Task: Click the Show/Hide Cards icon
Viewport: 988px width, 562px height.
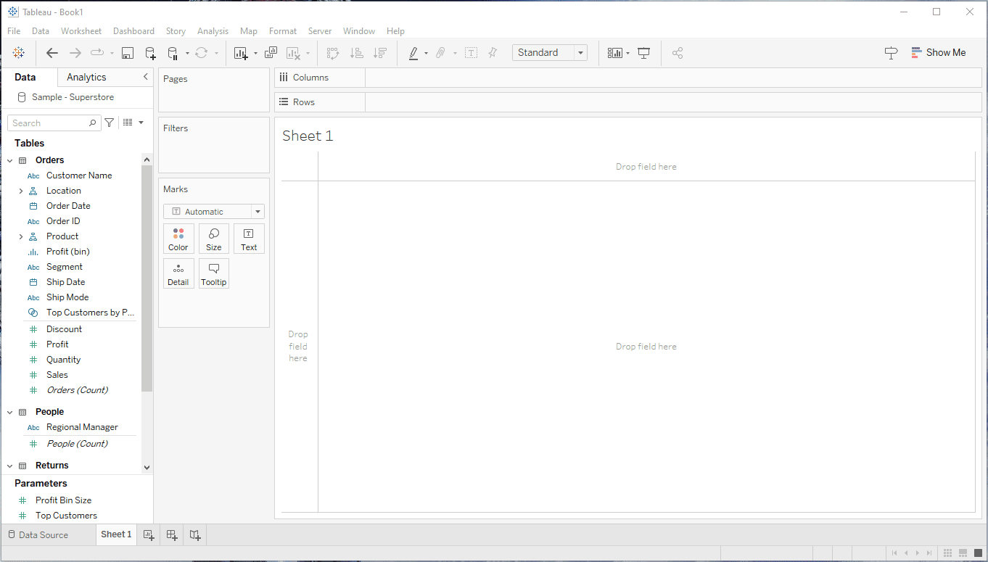Action: pos(615,53)
